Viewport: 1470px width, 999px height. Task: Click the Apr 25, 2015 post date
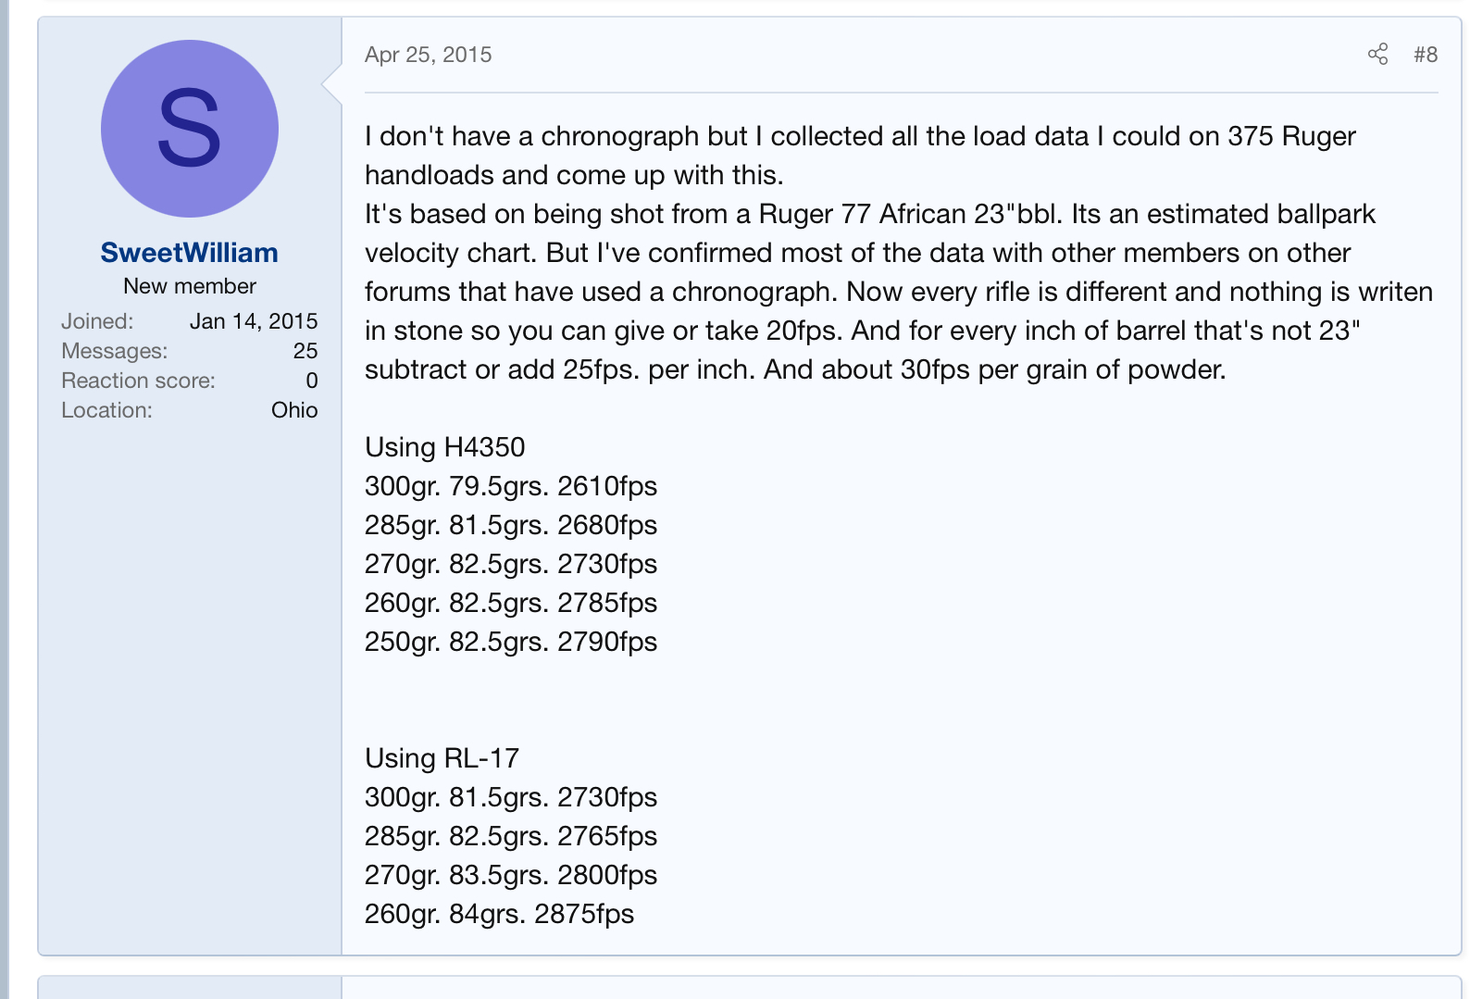pos(429,55)
